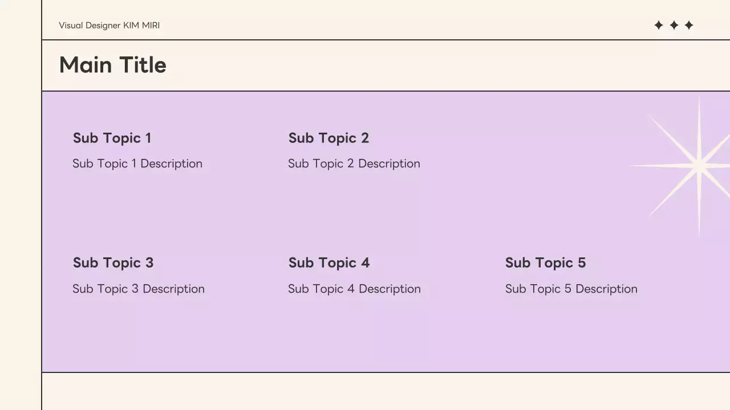Select the "Sub Topic 2" heading

click(x=328, y=138)
